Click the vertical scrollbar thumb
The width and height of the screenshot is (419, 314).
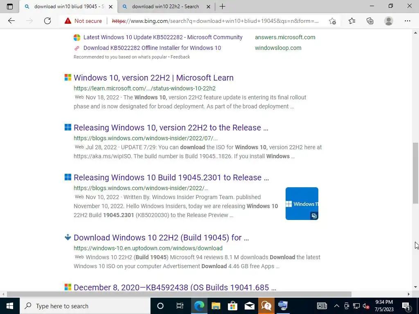pyautogui.click(x=416, y=173)
